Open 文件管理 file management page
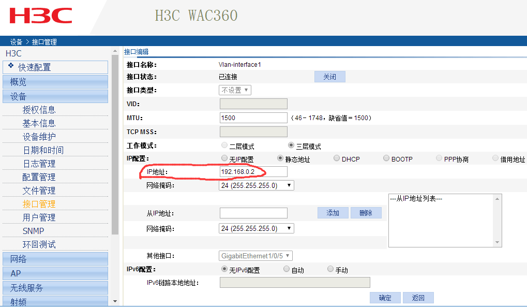Viewport: 527px width, 307px height. [x=39, y=191]
